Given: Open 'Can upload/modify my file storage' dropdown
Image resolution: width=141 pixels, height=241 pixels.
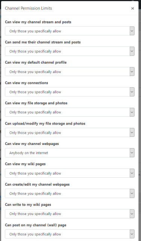Looking at the screenshot, I should pos(70,133).
